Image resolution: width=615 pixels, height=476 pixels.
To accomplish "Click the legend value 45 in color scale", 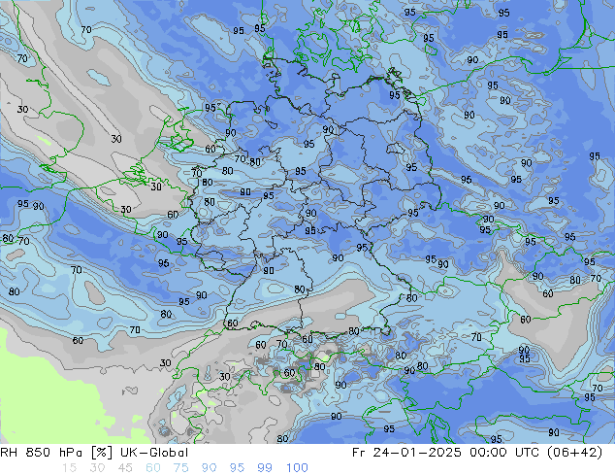I will coord(125,468).
